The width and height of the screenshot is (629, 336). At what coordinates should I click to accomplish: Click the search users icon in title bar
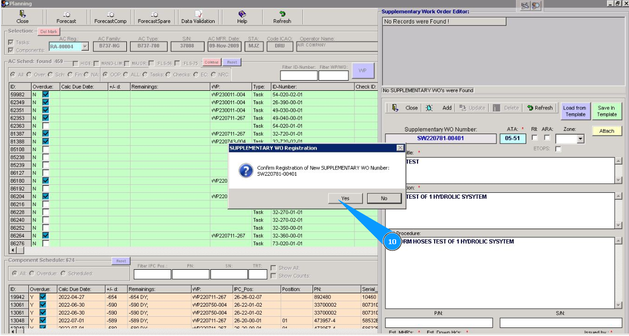pos(536,5)
